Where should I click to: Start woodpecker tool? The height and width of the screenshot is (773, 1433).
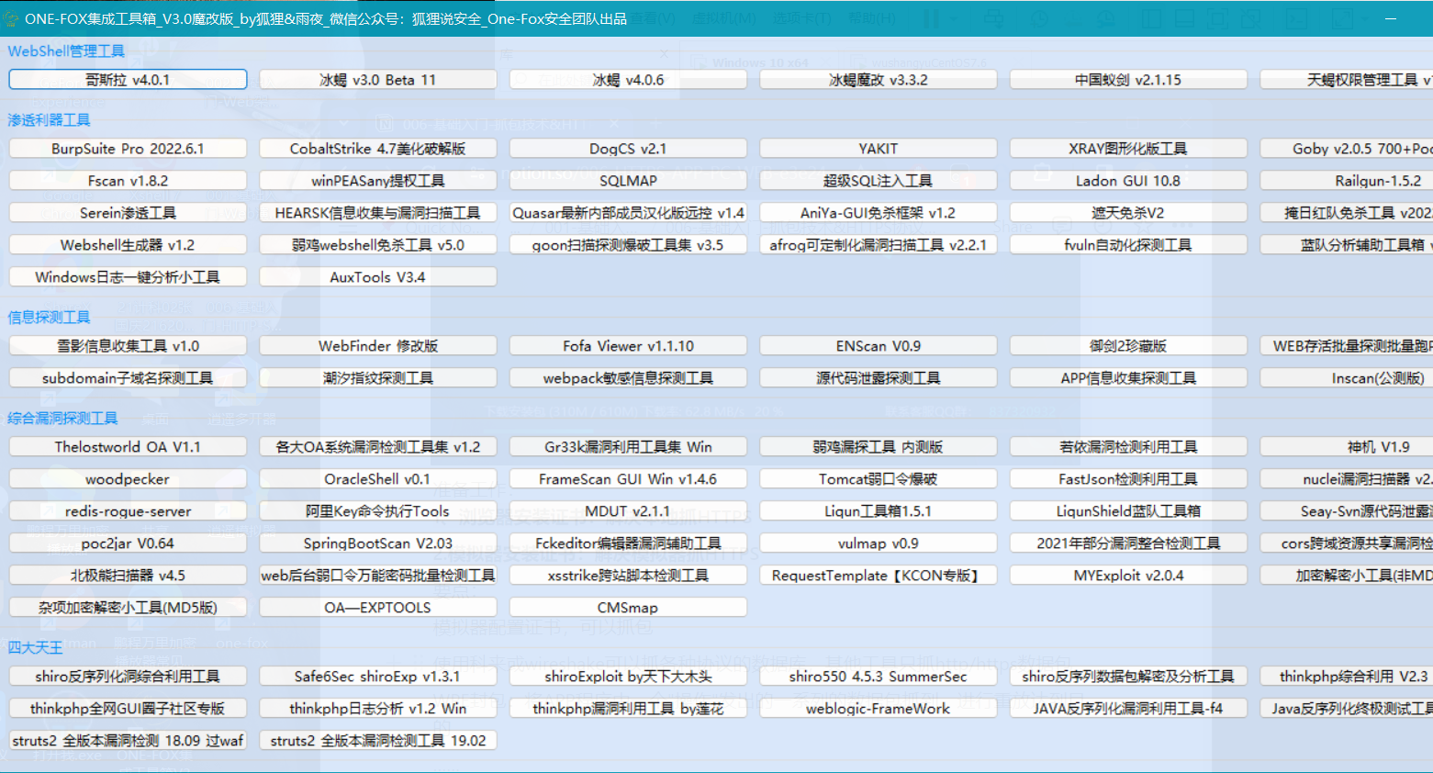(x=128, y=479)
